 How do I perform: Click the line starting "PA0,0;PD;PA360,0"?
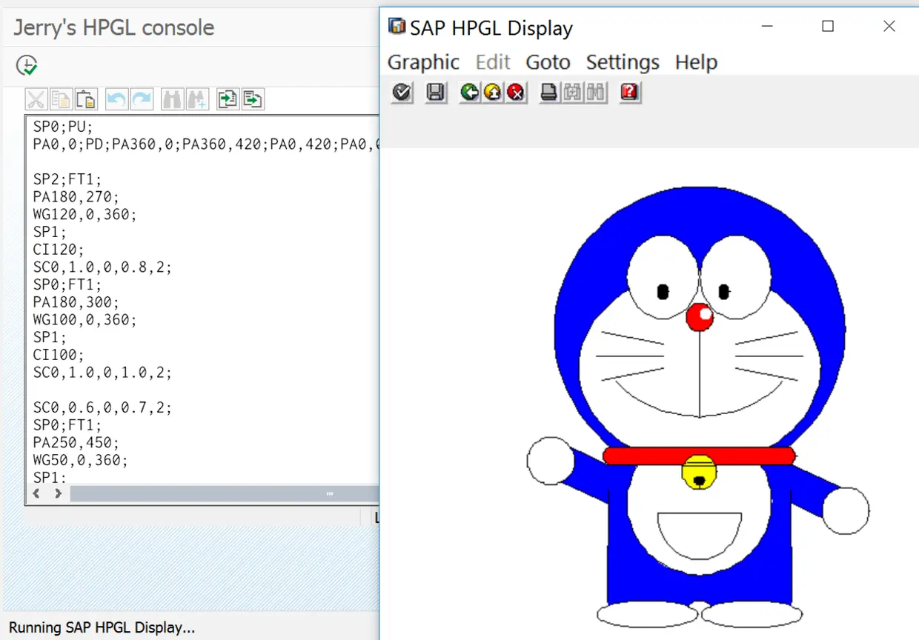click(x=206, y=144)
